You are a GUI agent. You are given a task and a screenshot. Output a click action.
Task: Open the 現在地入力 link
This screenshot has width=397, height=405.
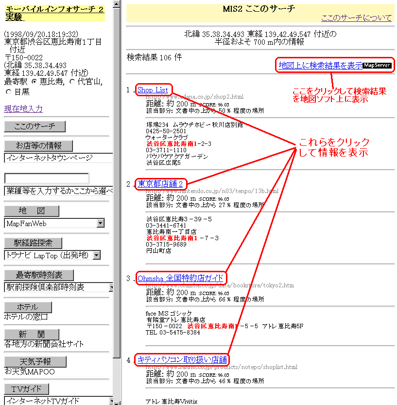[23, 109]
